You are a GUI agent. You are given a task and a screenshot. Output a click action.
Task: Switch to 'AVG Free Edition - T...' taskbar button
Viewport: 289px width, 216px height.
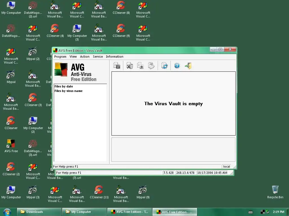click(130, 212)
